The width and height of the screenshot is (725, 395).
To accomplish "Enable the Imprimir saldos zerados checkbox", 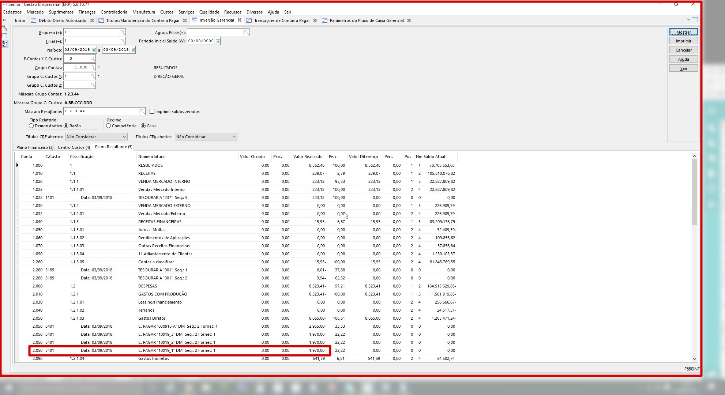I will (152, 112).
